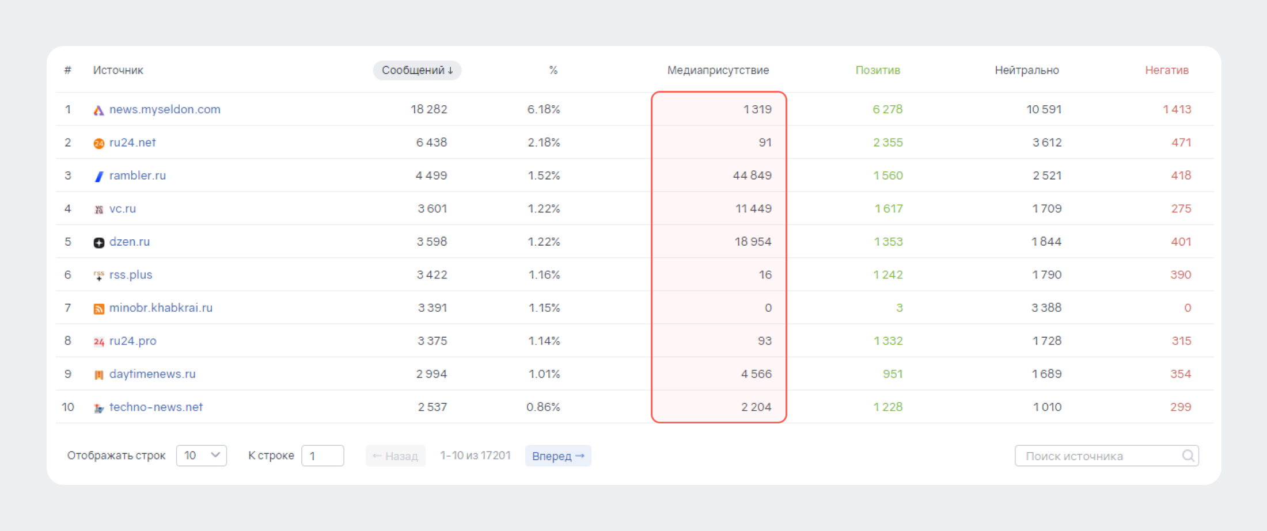Open the rambler.ru source link
Image resolution: width=1267 pixels, height=531 pixels.
(138, 175)
